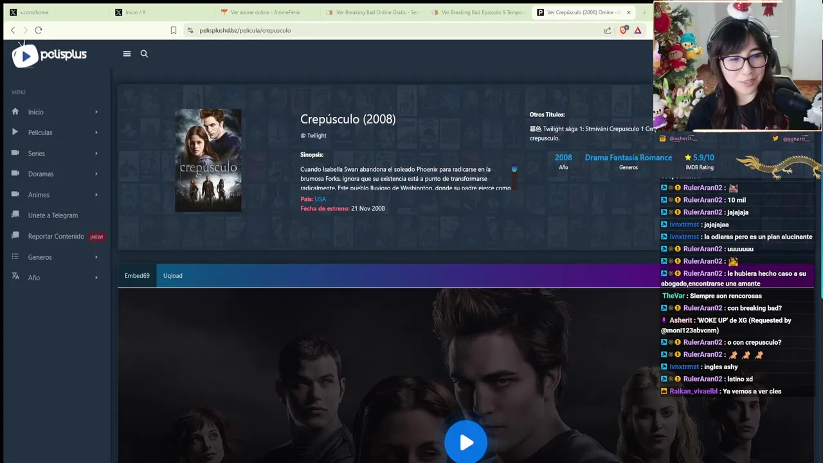Expand the Año submenu arrow
Screen dimensions: 823x463
point(96,277)
